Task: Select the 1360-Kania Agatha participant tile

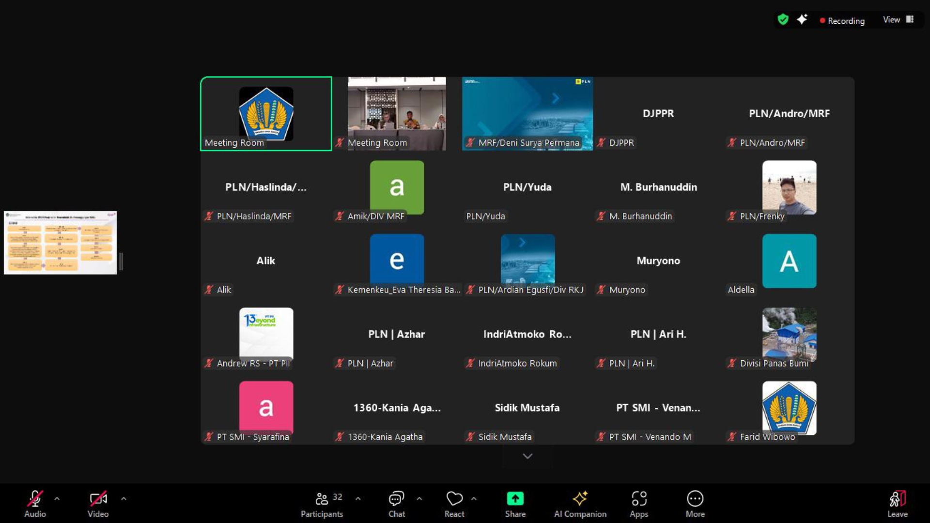Action: click(397, 408)
